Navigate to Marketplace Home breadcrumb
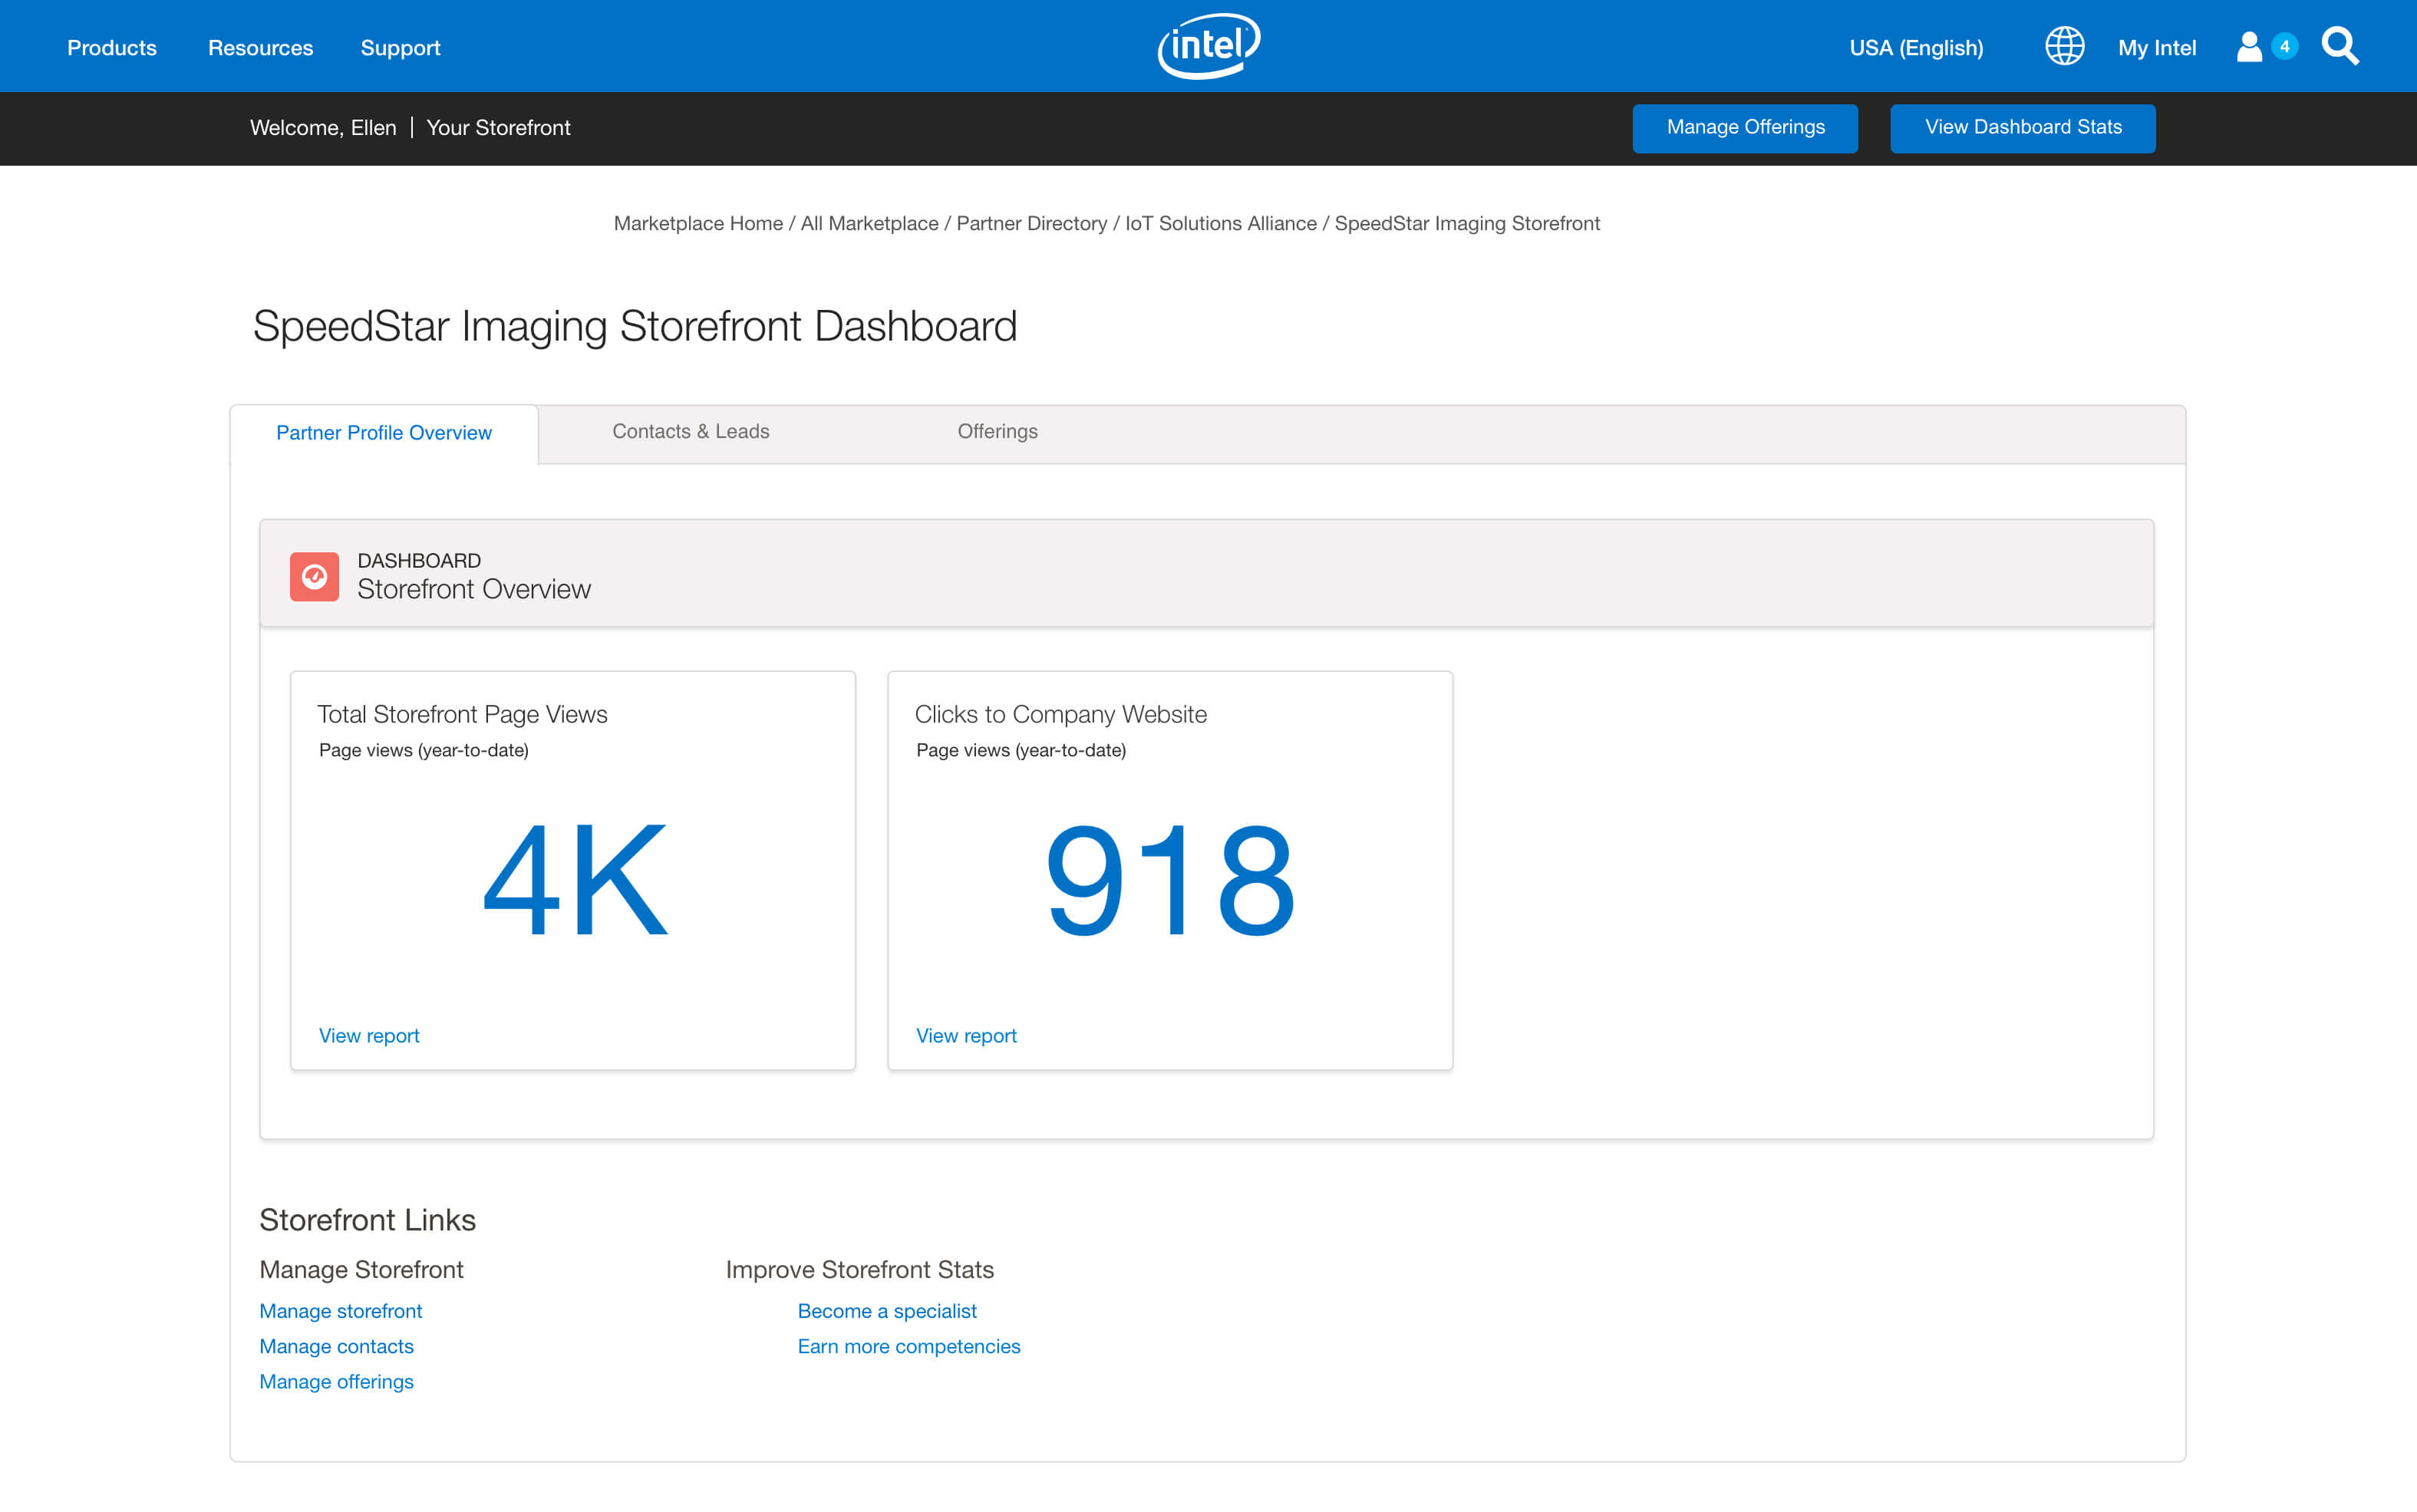The height and width of the screenshot is (1512, 2417). [x=698, y=224]
